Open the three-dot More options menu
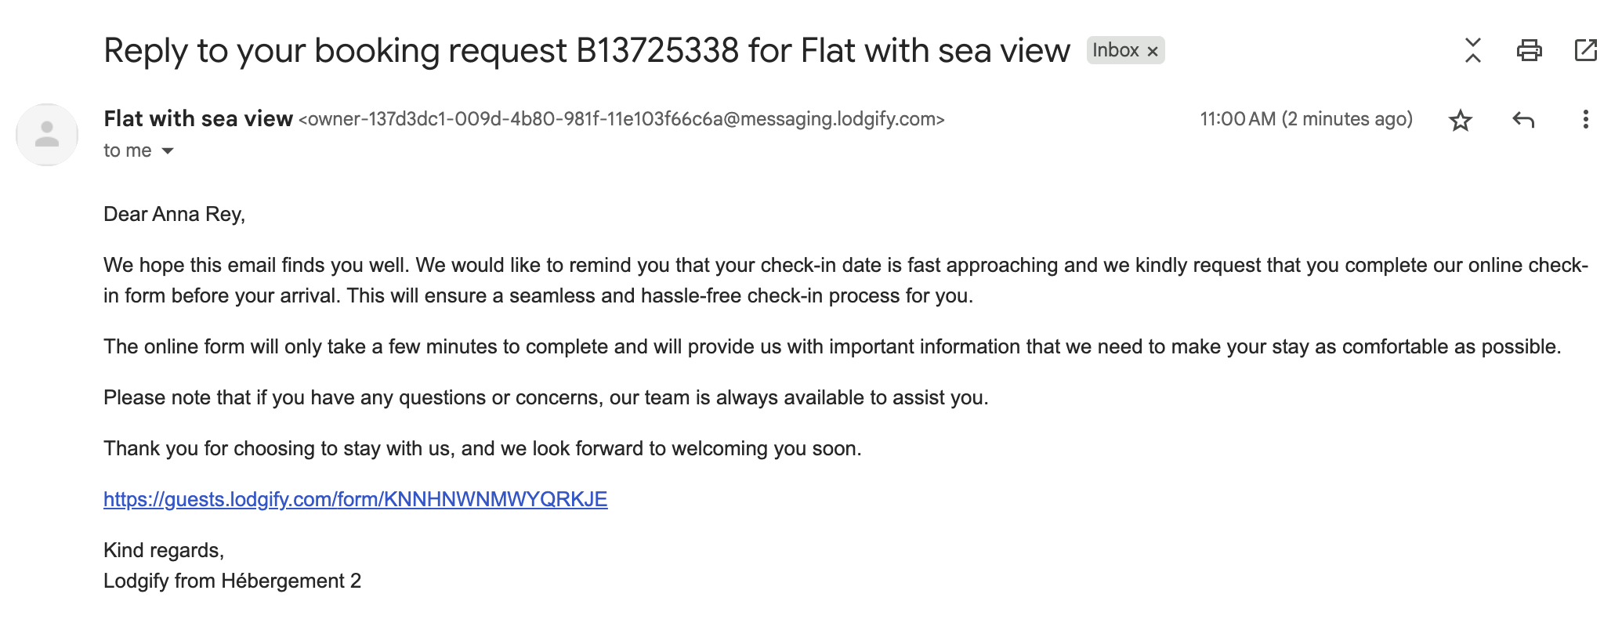Screen dimensions: 1622x641 1585,120
